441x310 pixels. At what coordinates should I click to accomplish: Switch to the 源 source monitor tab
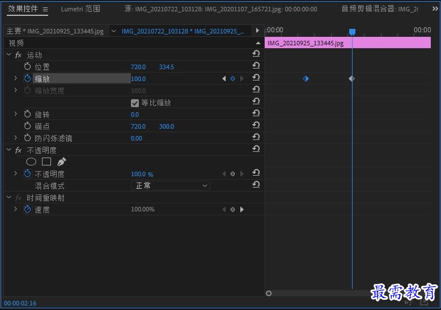pos(220,9)
